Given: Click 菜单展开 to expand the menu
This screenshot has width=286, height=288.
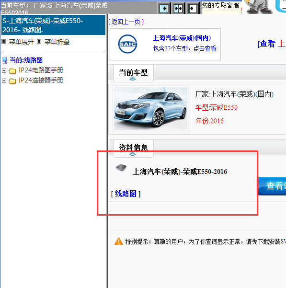Looking at the screenshot, I should coord(22,42).
